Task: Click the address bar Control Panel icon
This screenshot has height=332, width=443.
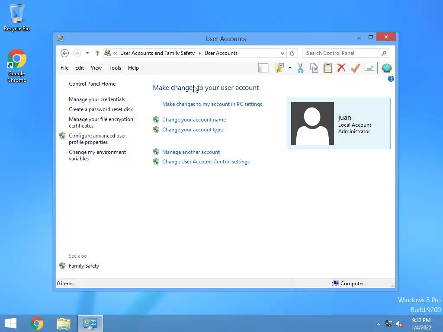Action: (x=108, y=53)
